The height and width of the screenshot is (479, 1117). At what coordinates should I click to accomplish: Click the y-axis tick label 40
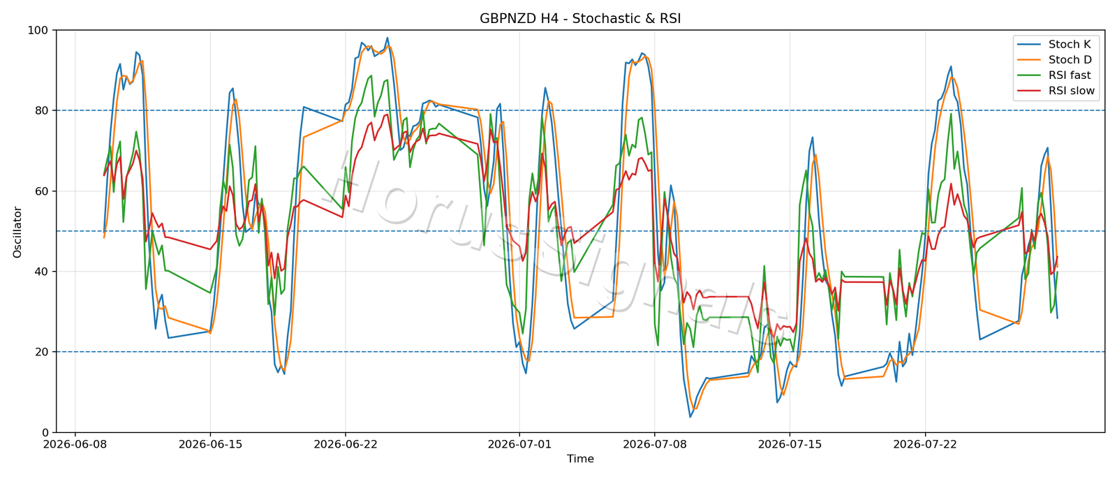pyautogui.click(x=41, y=272)
